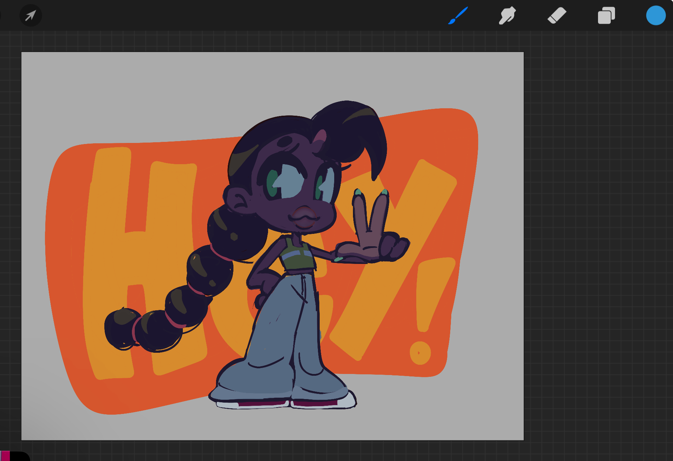673x461 pixels.
Task: Select the Smudge tool
Action: (507, 16)
